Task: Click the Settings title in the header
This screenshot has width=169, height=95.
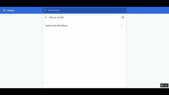Action: pyautogui.click(x=11, y=11)
